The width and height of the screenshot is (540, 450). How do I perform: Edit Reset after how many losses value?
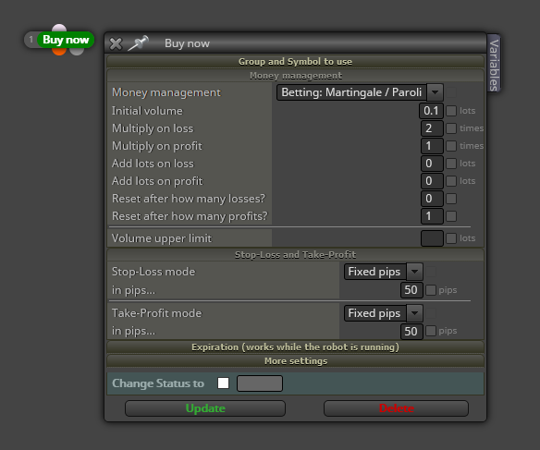[x=432, y=199]
